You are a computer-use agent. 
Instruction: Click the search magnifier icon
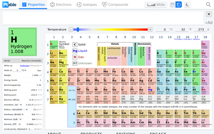click(208, 5)
